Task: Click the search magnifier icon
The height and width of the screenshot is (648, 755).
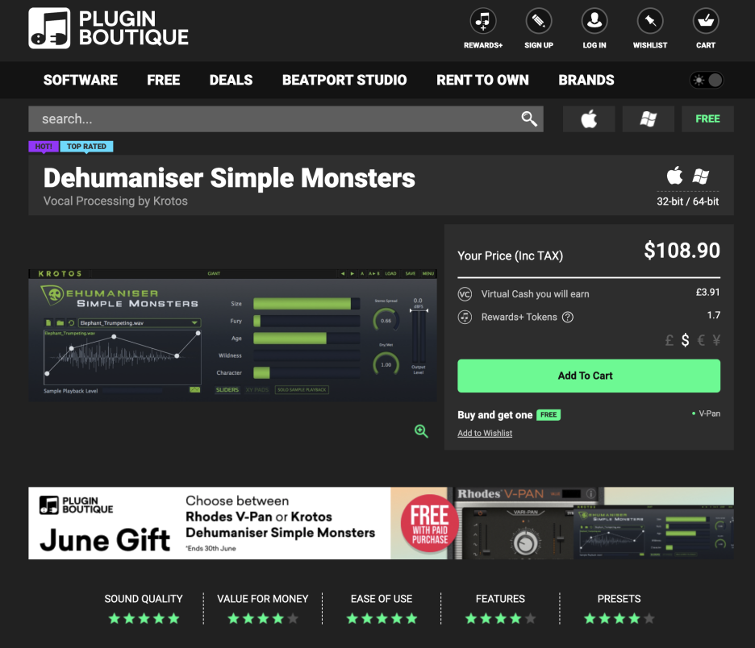Action: pyautogui.click(x=528, y=118)
